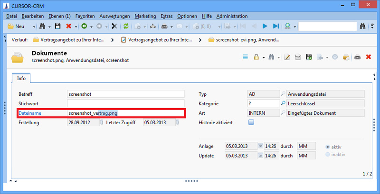Click the red delete X in Dokumente header

369,57
